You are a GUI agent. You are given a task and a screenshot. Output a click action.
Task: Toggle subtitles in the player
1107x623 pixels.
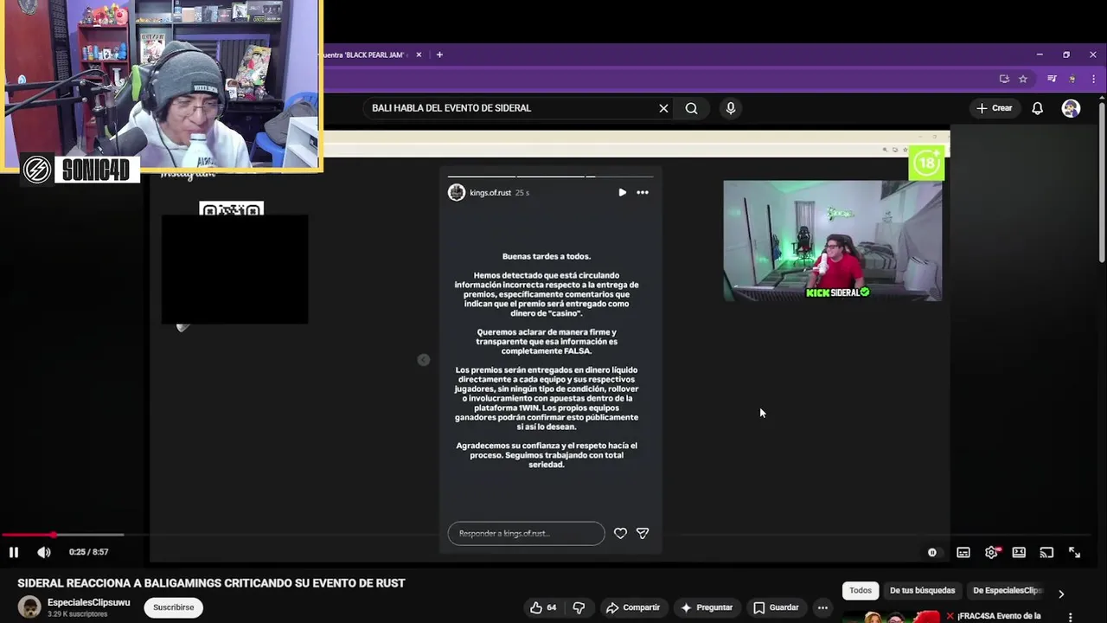click(963, 552)
